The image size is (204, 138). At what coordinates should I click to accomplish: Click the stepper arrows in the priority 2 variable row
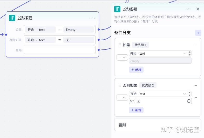point(189,94)
